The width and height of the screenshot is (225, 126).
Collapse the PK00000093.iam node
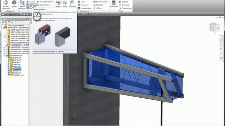[x=4, y=56]
